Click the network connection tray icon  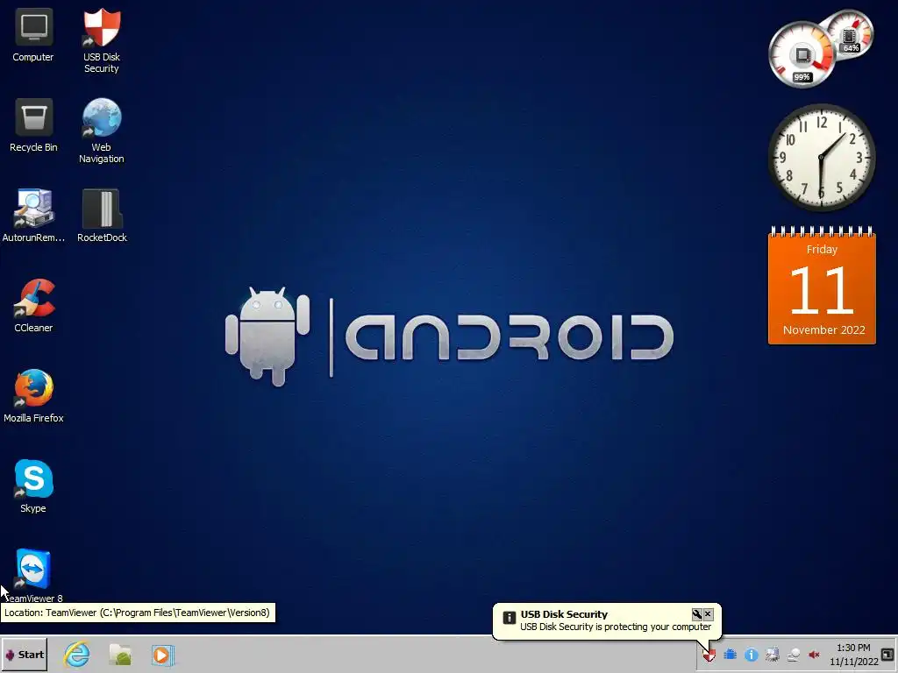tap(793, 655)
